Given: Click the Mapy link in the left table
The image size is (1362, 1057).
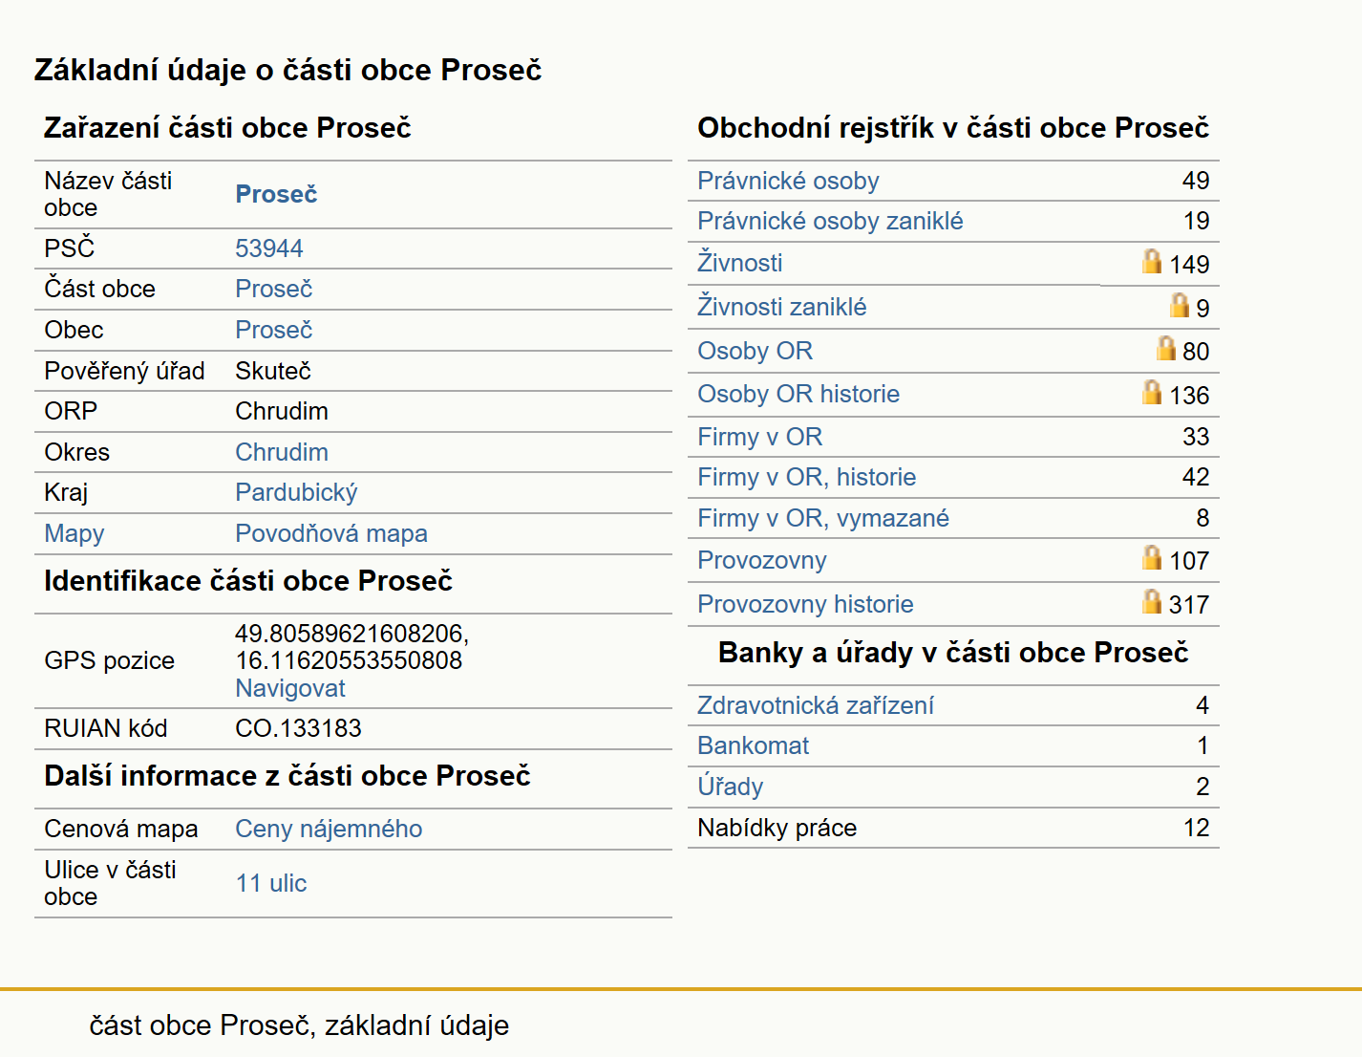Looking at the screenshot, I should click(74, 533).
